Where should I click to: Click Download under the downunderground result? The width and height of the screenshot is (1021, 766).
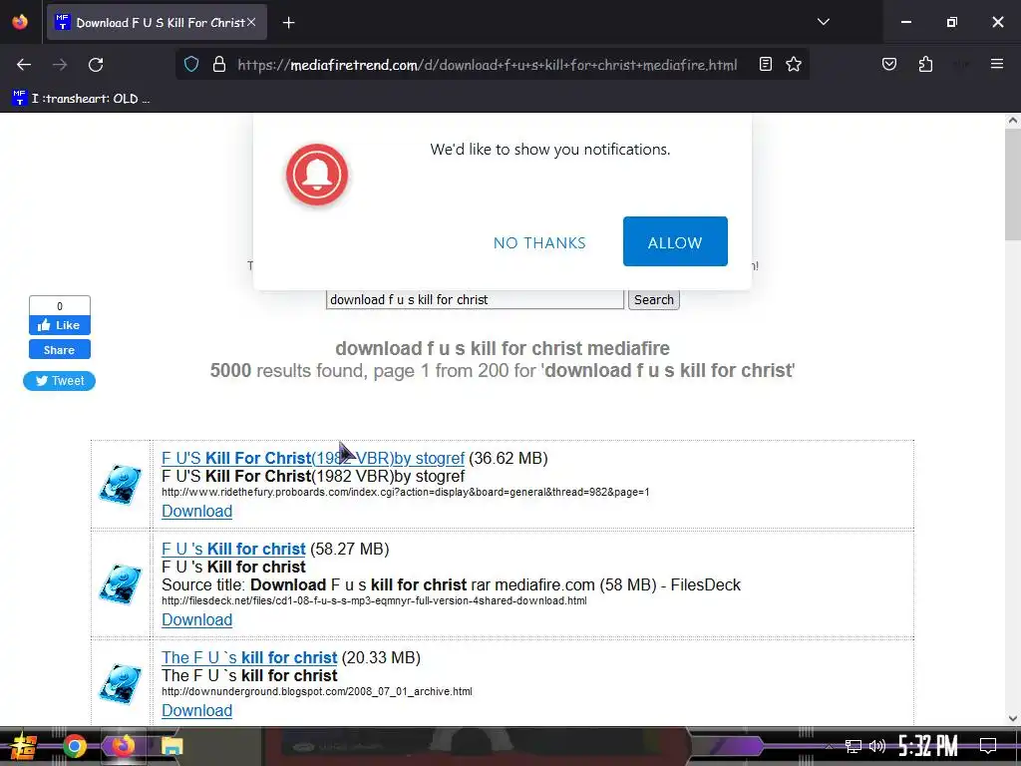(x=196, y=710)
